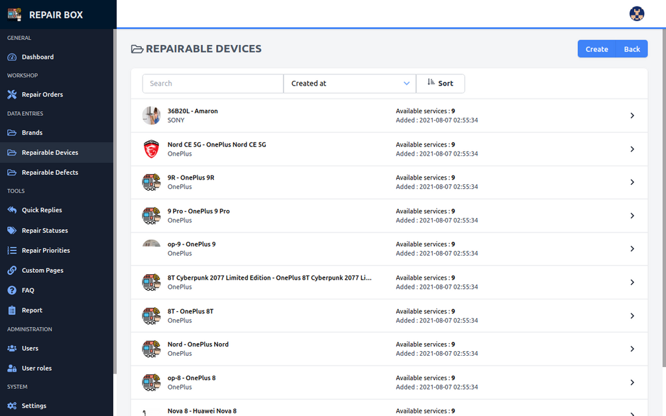
Task: Click the Repair Priorities list icon
Action: 12,250
